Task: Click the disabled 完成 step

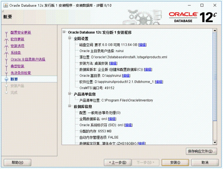Action: (14, 93)
